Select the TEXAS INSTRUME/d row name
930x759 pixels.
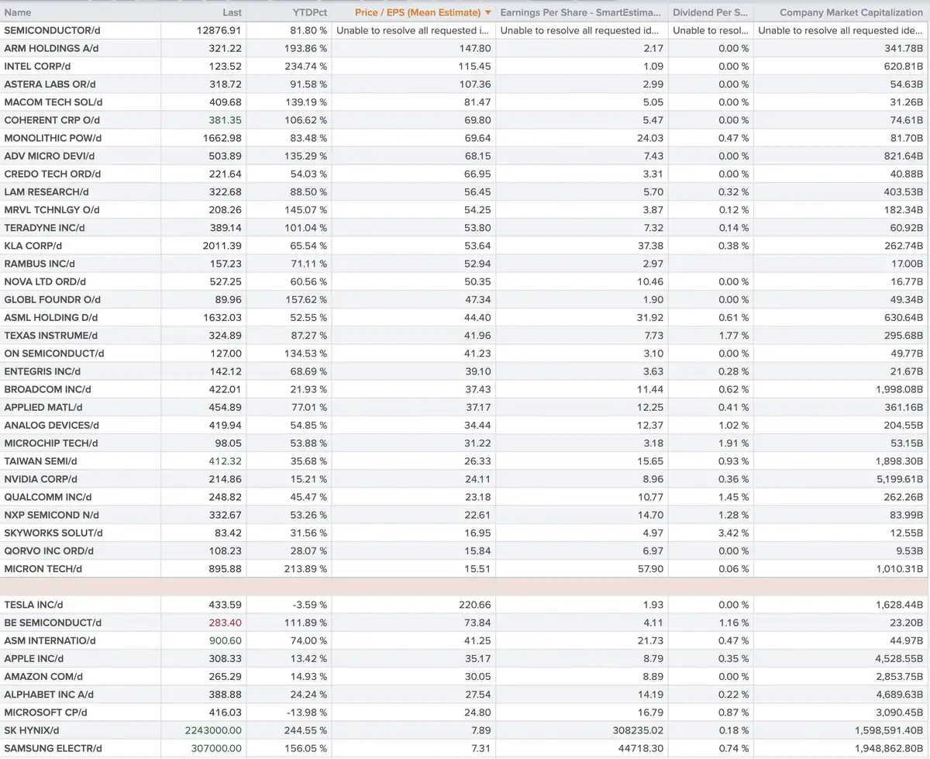point(51,336)
